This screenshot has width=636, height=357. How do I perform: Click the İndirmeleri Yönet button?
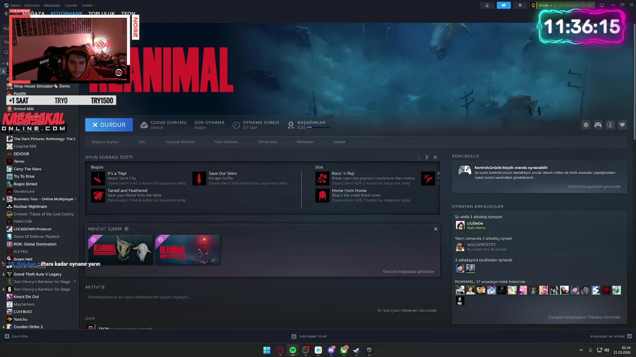pyautogui.click(x=309, y=336)
